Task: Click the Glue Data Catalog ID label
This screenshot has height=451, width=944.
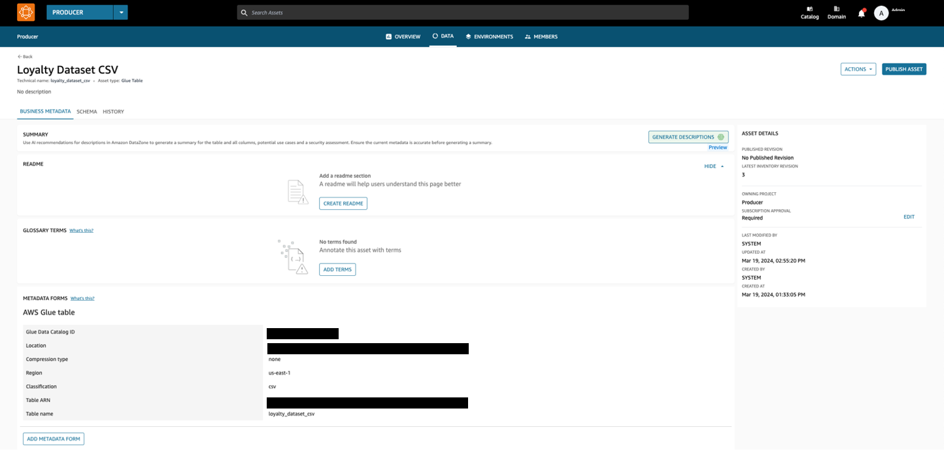Action: tap(50, 332)
